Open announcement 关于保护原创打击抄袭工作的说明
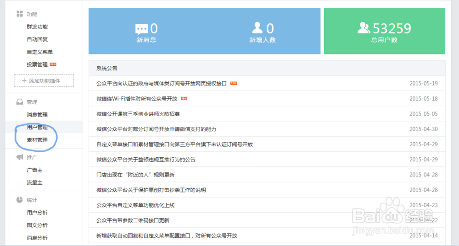The width and height of the screenshot is (459, 246). [x=151, y=190]
